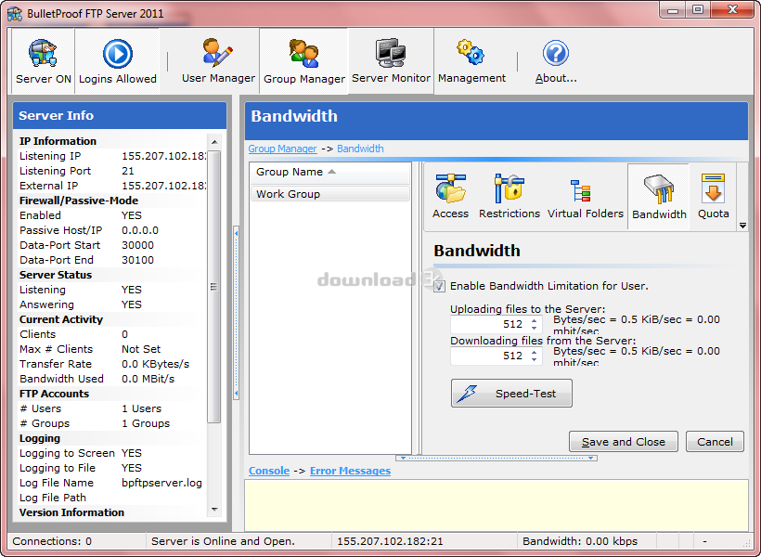Toggle Enable Bandwidth Limitation for User checkbox
The height and width of the screenshot is (557, 761).
[x=439, y=286]
